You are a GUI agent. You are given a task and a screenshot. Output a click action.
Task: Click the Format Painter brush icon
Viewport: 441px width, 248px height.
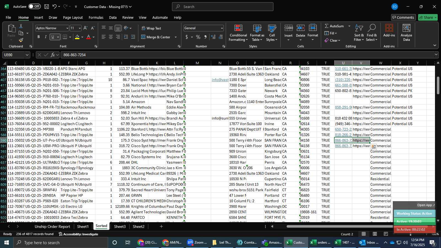21,40
